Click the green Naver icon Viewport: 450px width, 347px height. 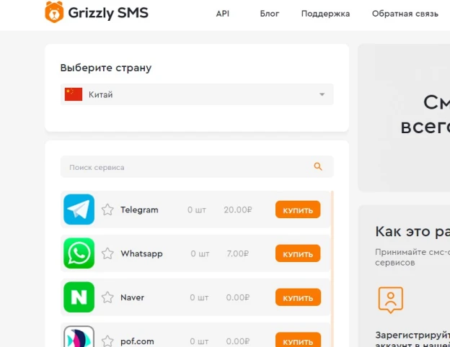pyautogui.click(x=79, y=297)
